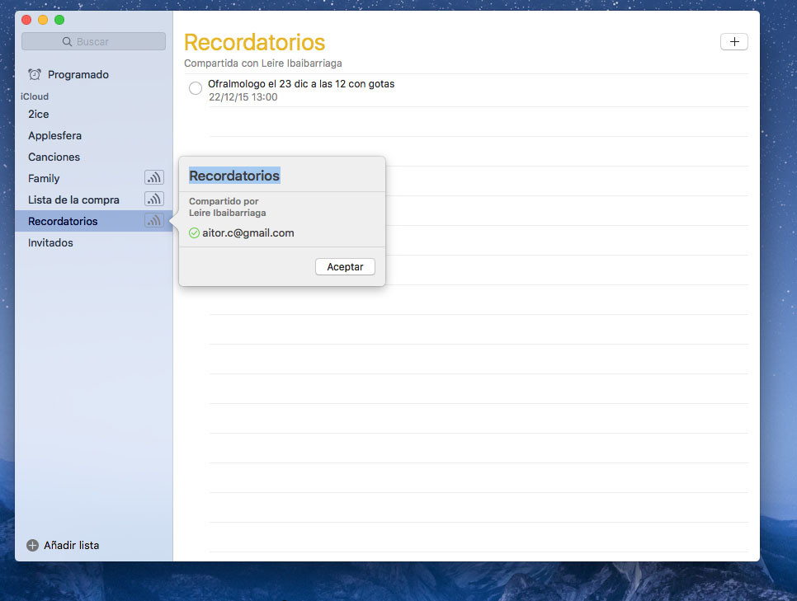This screenshot has width=797, height=601.
Task: Click the sharing icon on Recordatorios list
Action: (x=154, y=220)
